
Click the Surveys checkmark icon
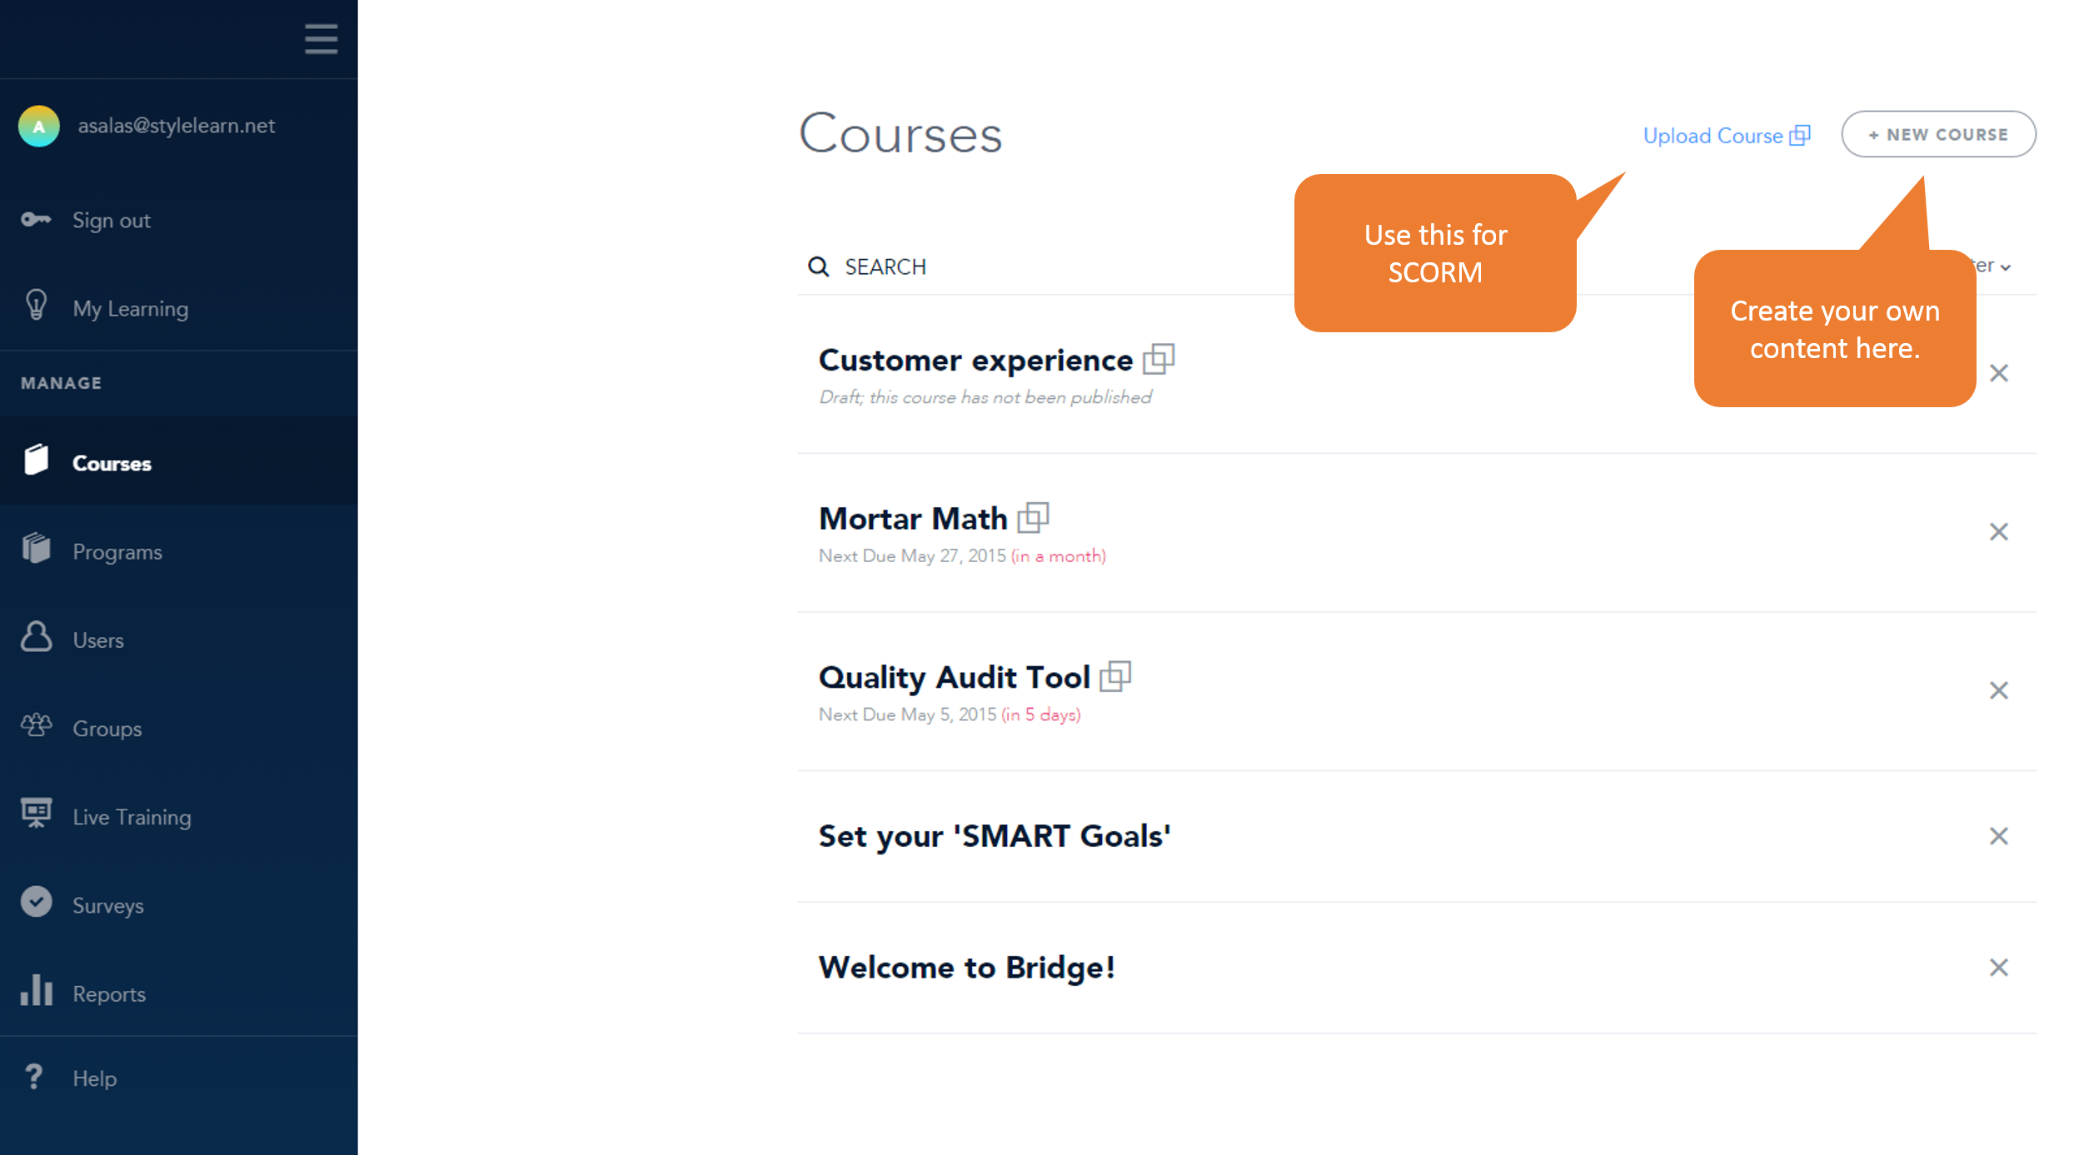(36, 903)
